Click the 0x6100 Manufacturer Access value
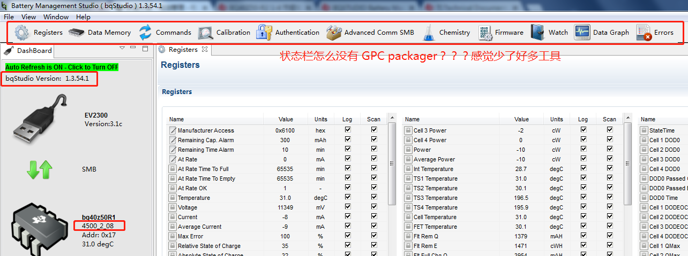The image size is (688, 256). [285, 130]
